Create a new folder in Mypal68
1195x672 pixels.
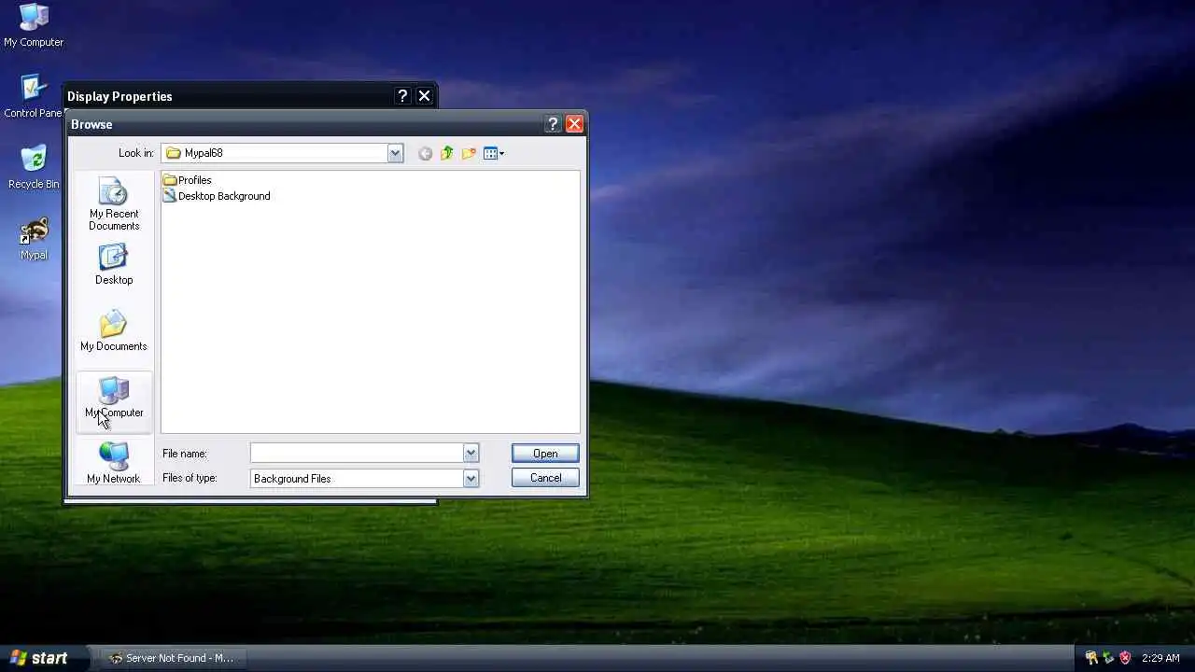tap(469, 153)
